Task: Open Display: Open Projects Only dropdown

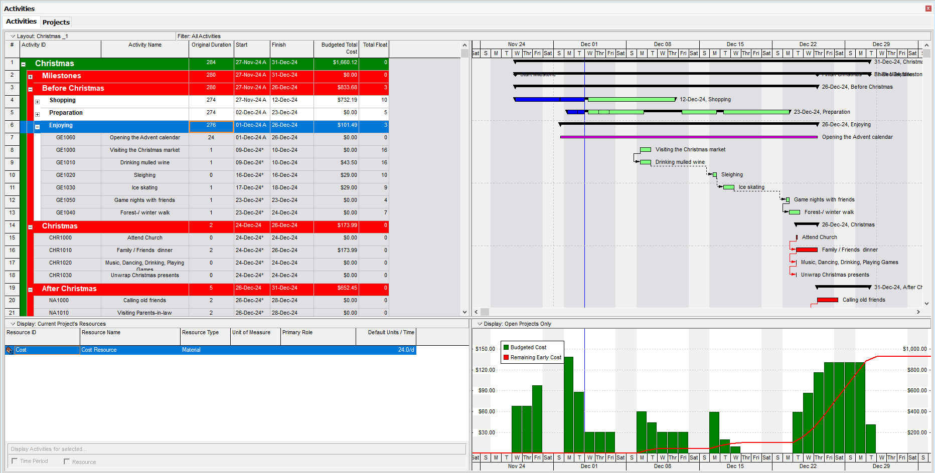Action: pos(480,324)
